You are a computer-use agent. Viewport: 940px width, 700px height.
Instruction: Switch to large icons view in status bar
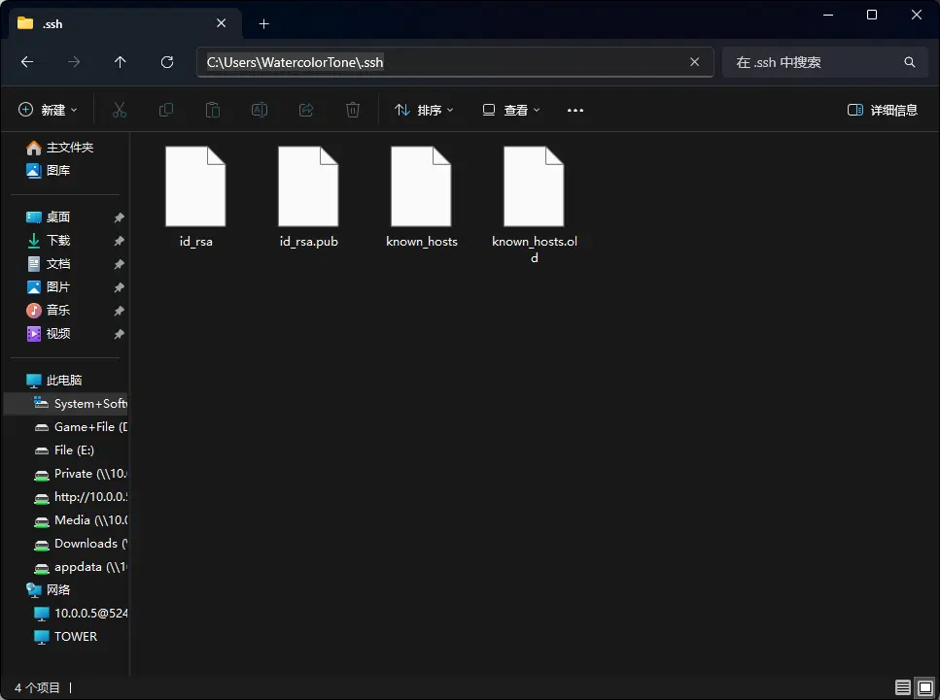click(924, 687)
